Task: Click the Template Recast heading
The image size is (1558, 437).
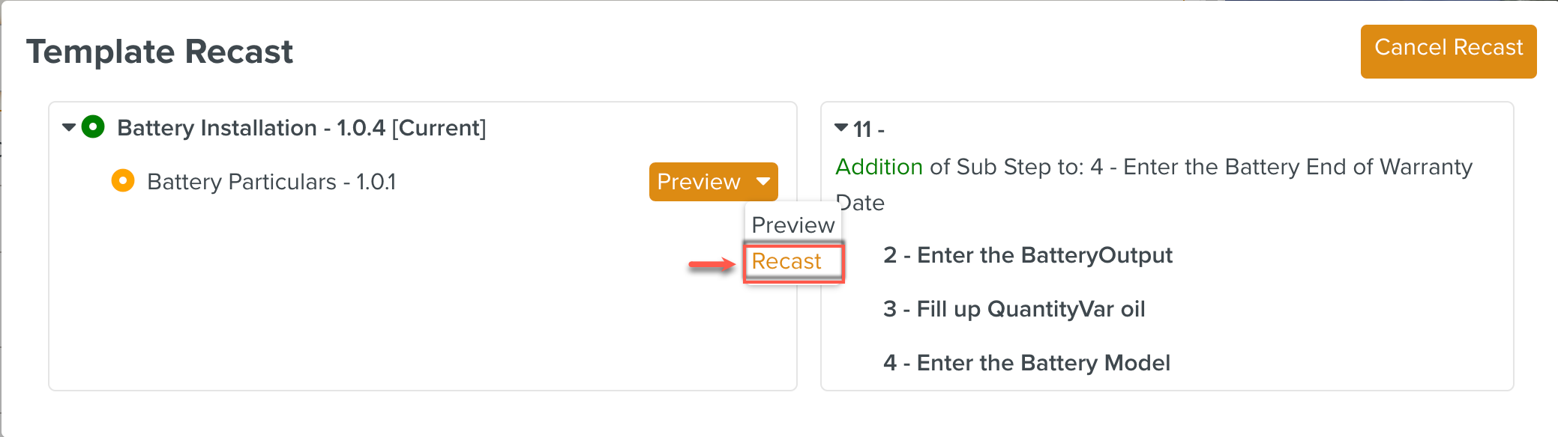Action: [160, 52]
